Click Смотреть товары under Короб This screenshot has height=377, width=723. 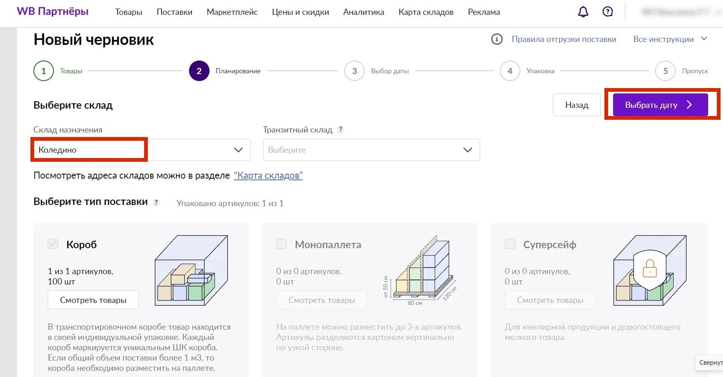[x=93, y=300]
